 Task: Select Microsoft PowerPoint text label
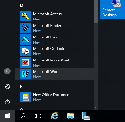(51, 60)
